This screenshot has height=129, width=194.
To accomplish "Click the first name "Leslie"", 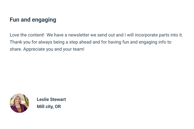I will [x=43, y=99].
